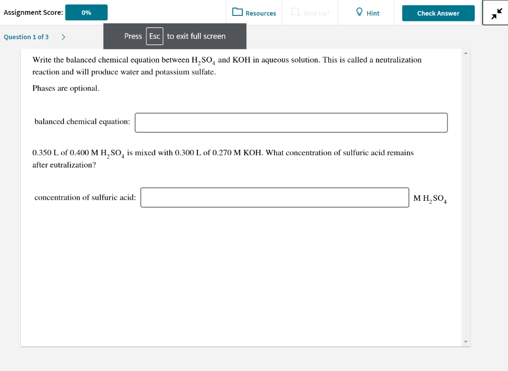This screenshot has width=508, height=371.
Task: Open the Resources folder panel
Action: [x=254, y=13]
